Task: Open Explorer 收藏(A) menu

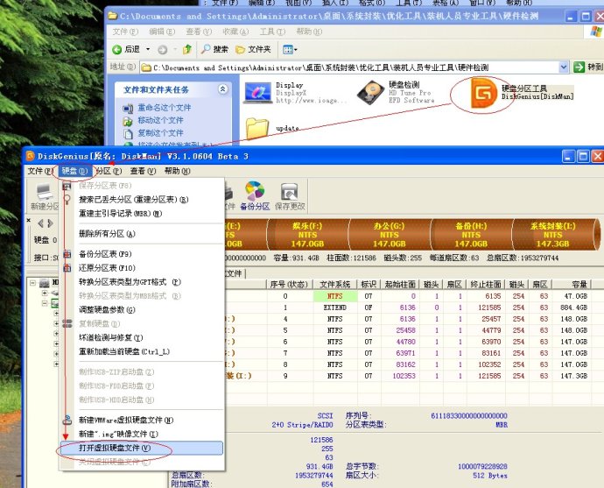Action: point(235,32)
